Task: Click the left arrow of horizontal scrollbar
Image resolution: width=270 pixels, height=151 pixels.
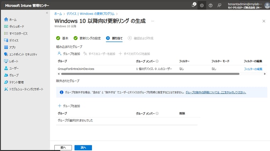Action: pos(59,74)
